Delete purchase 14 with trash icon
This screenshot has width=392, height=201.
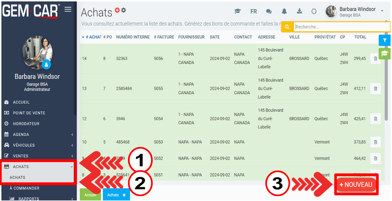coord(375,59)
